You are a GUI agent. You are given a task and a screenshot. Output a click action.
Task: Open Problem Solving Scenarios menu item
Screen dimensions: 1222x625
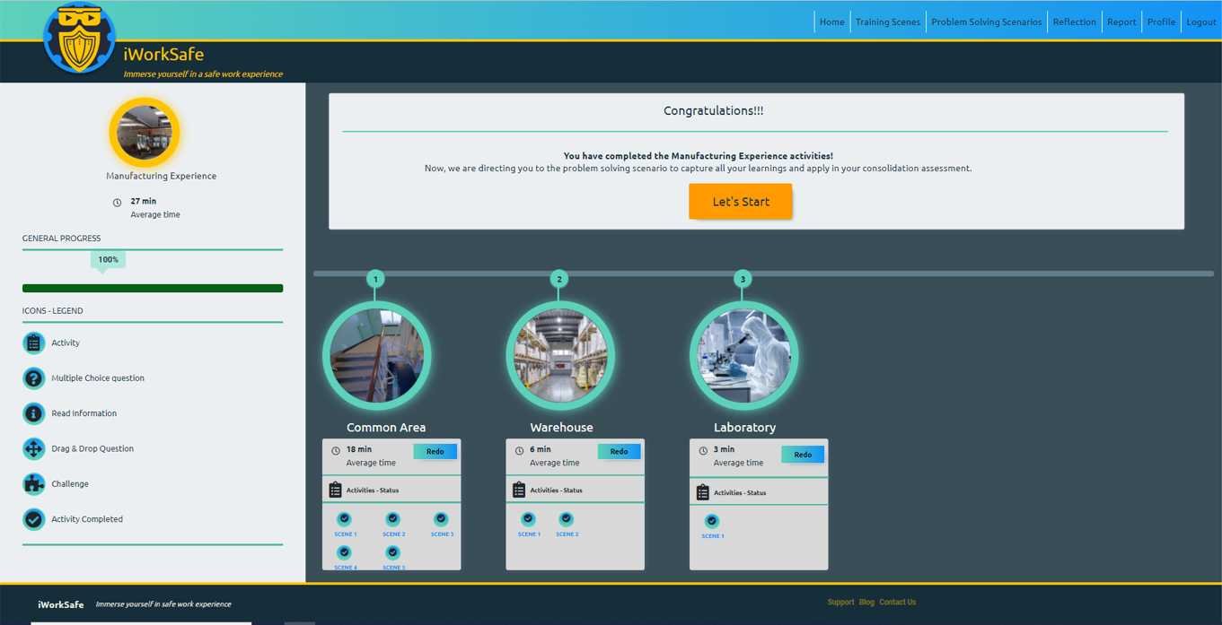click(x=986, y=22)
